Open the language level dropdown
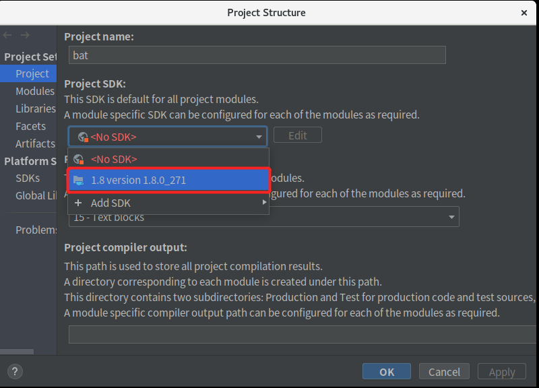Viewport: 539px width, 388px height. click(451, 218)
